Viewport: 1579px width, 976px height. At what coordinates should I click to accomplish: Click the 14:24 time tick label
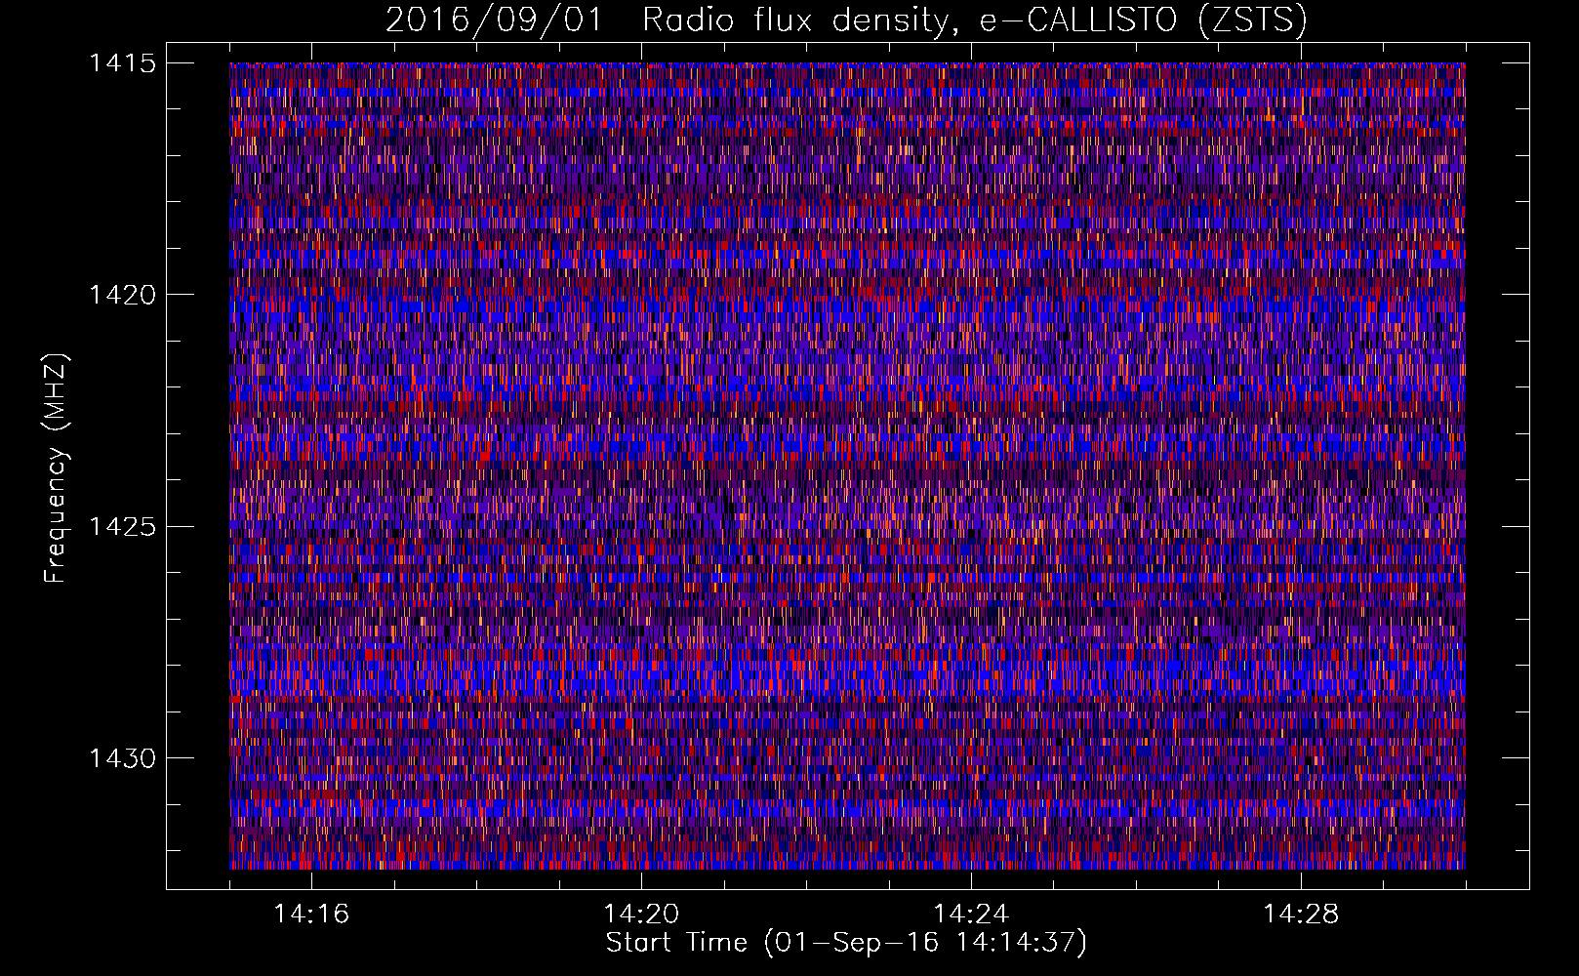[971, 915]
